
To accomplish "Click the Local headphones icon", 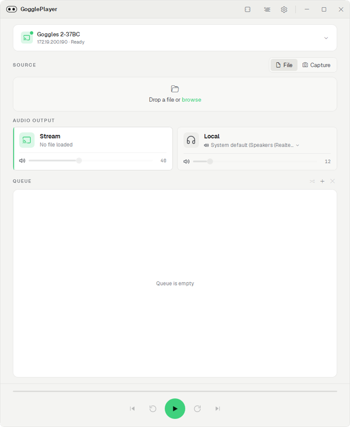I will coord(191,140).
